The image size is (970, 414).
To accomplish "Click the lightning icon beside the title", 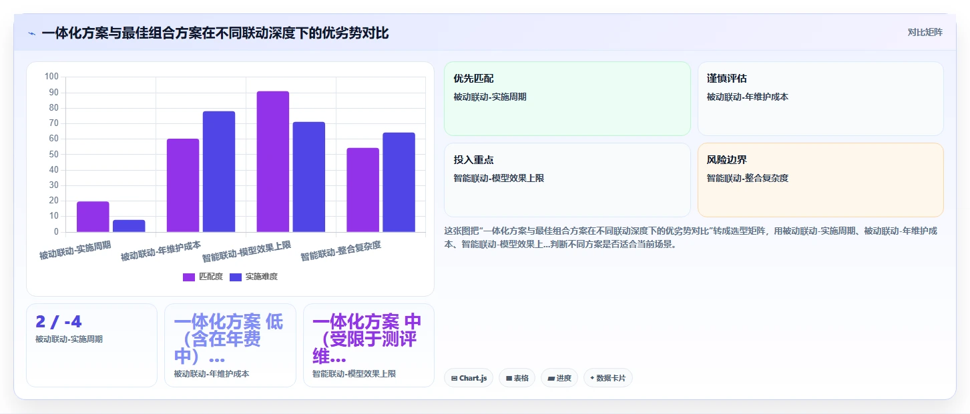I will [x=31, y=33].
